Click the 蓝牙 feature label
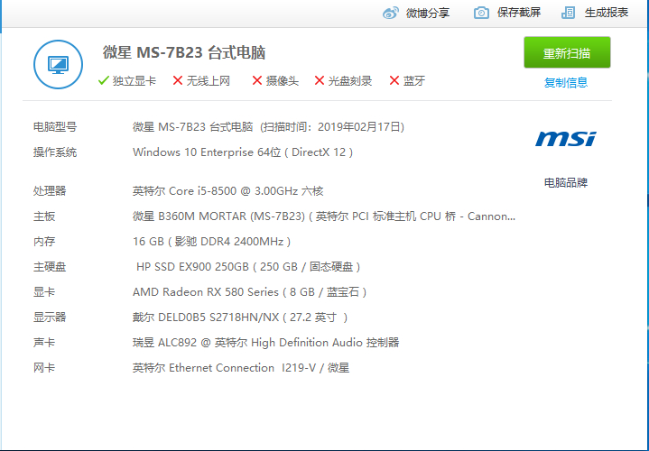Viewport: 649px width, 451px height. (414, 80)
